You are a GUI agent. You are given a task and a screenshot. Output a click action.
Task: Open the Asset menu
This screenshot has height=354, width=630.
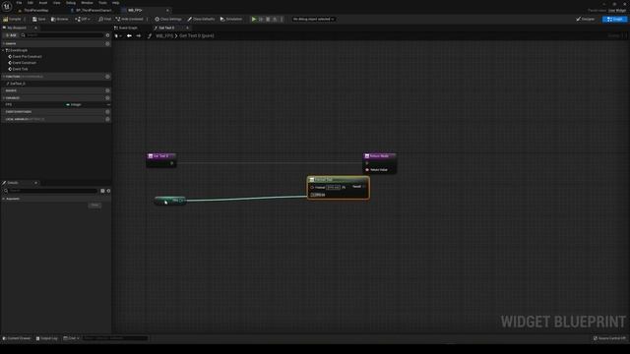point(43,3)
